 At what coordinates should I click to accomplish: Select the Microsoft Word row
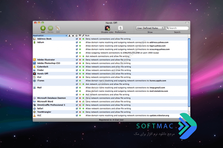tap(110, 101)
